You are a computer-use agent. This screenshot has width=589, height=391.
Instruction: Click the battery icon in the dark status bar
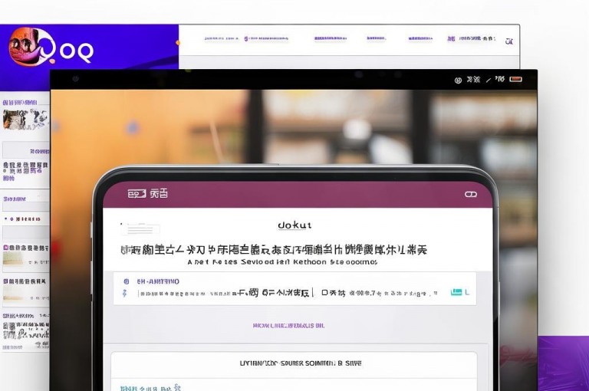(515, 79)
